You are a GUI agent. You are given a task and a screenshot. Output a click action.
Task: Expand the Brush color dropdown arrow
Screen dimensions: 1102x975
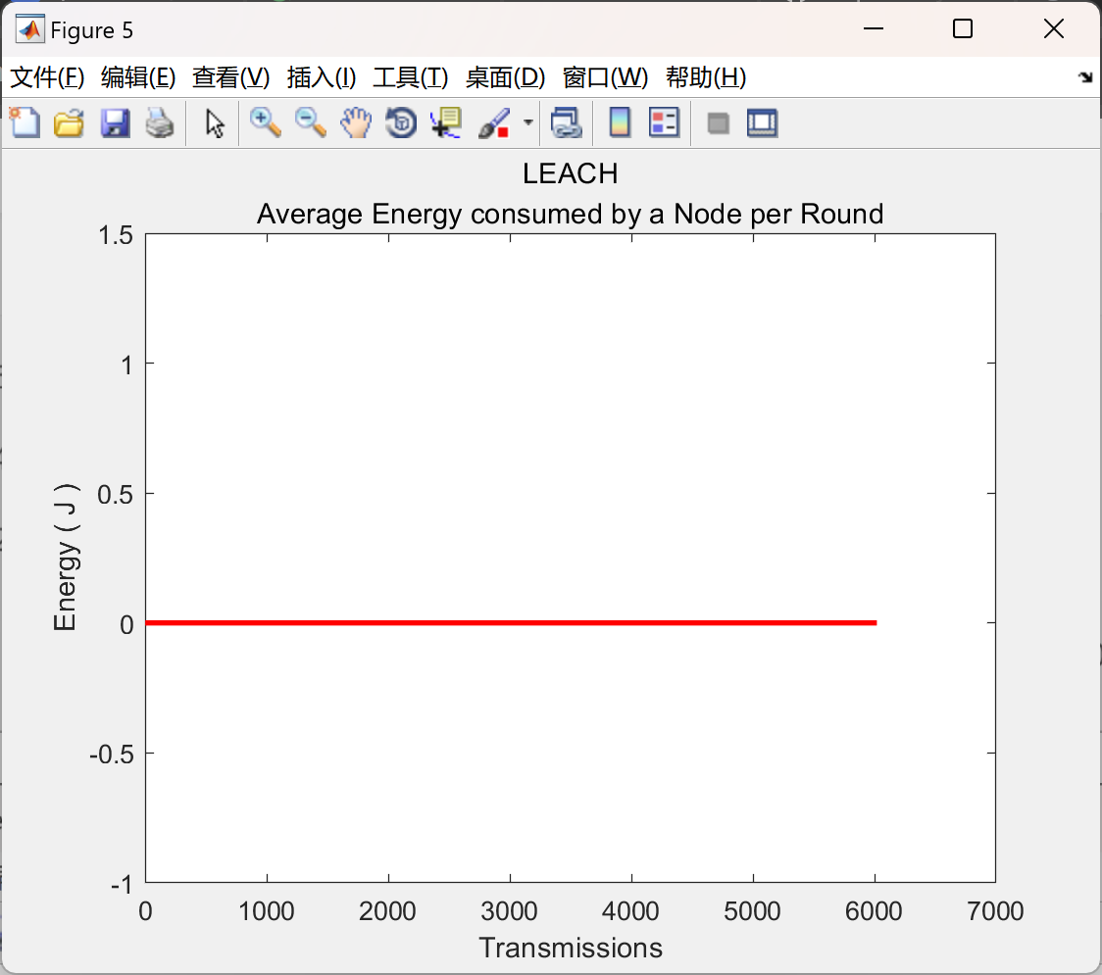528,122
